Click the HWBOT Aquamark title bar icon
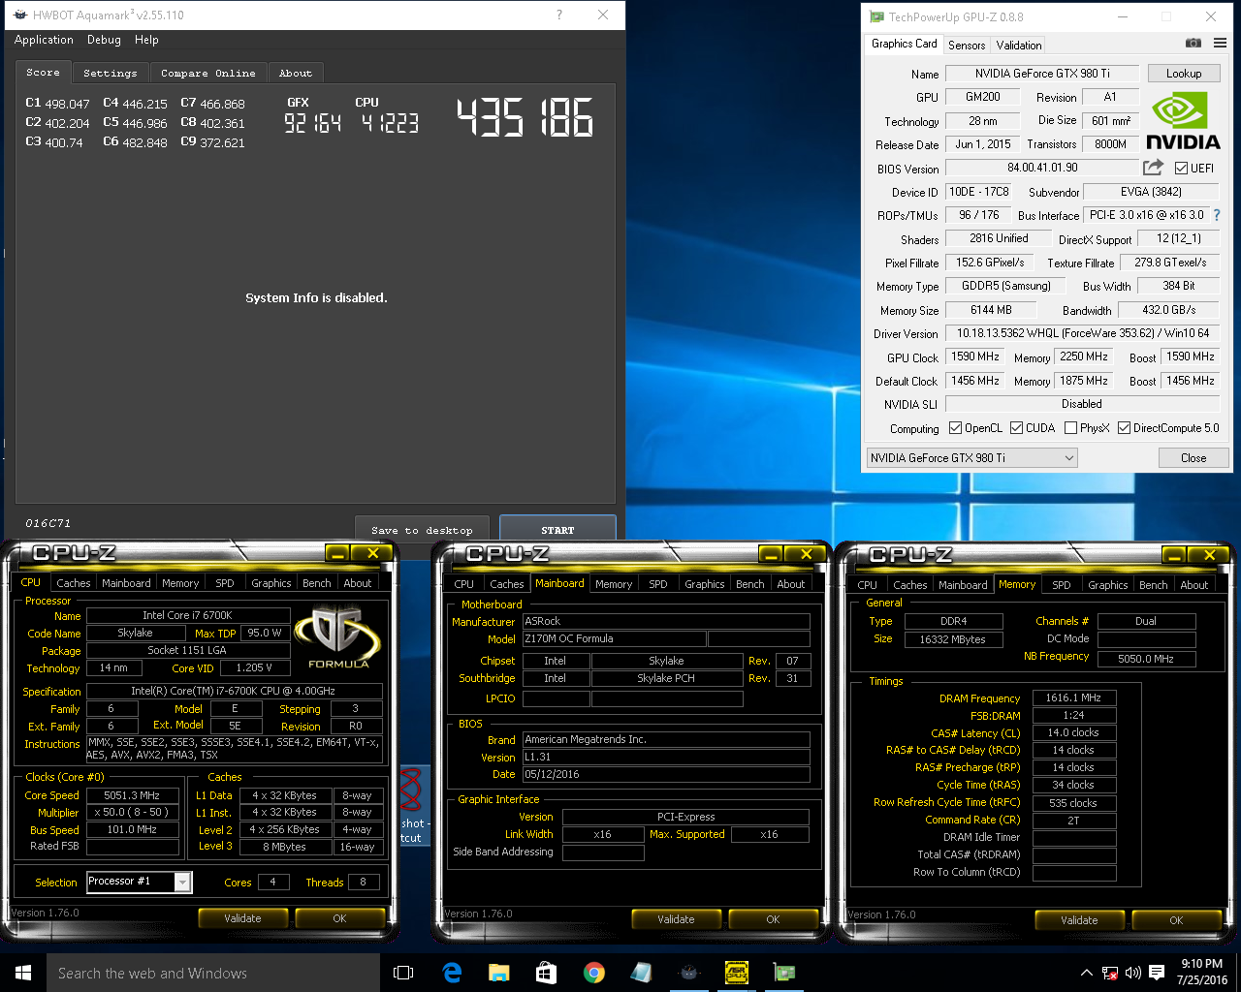 (x=19, y=15)
